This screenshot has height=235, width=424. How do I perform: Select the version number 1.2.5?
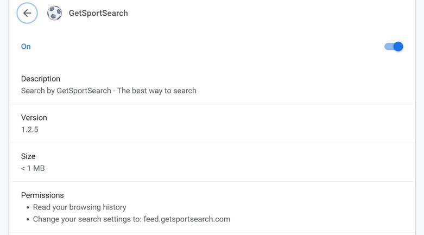[30, 130]
